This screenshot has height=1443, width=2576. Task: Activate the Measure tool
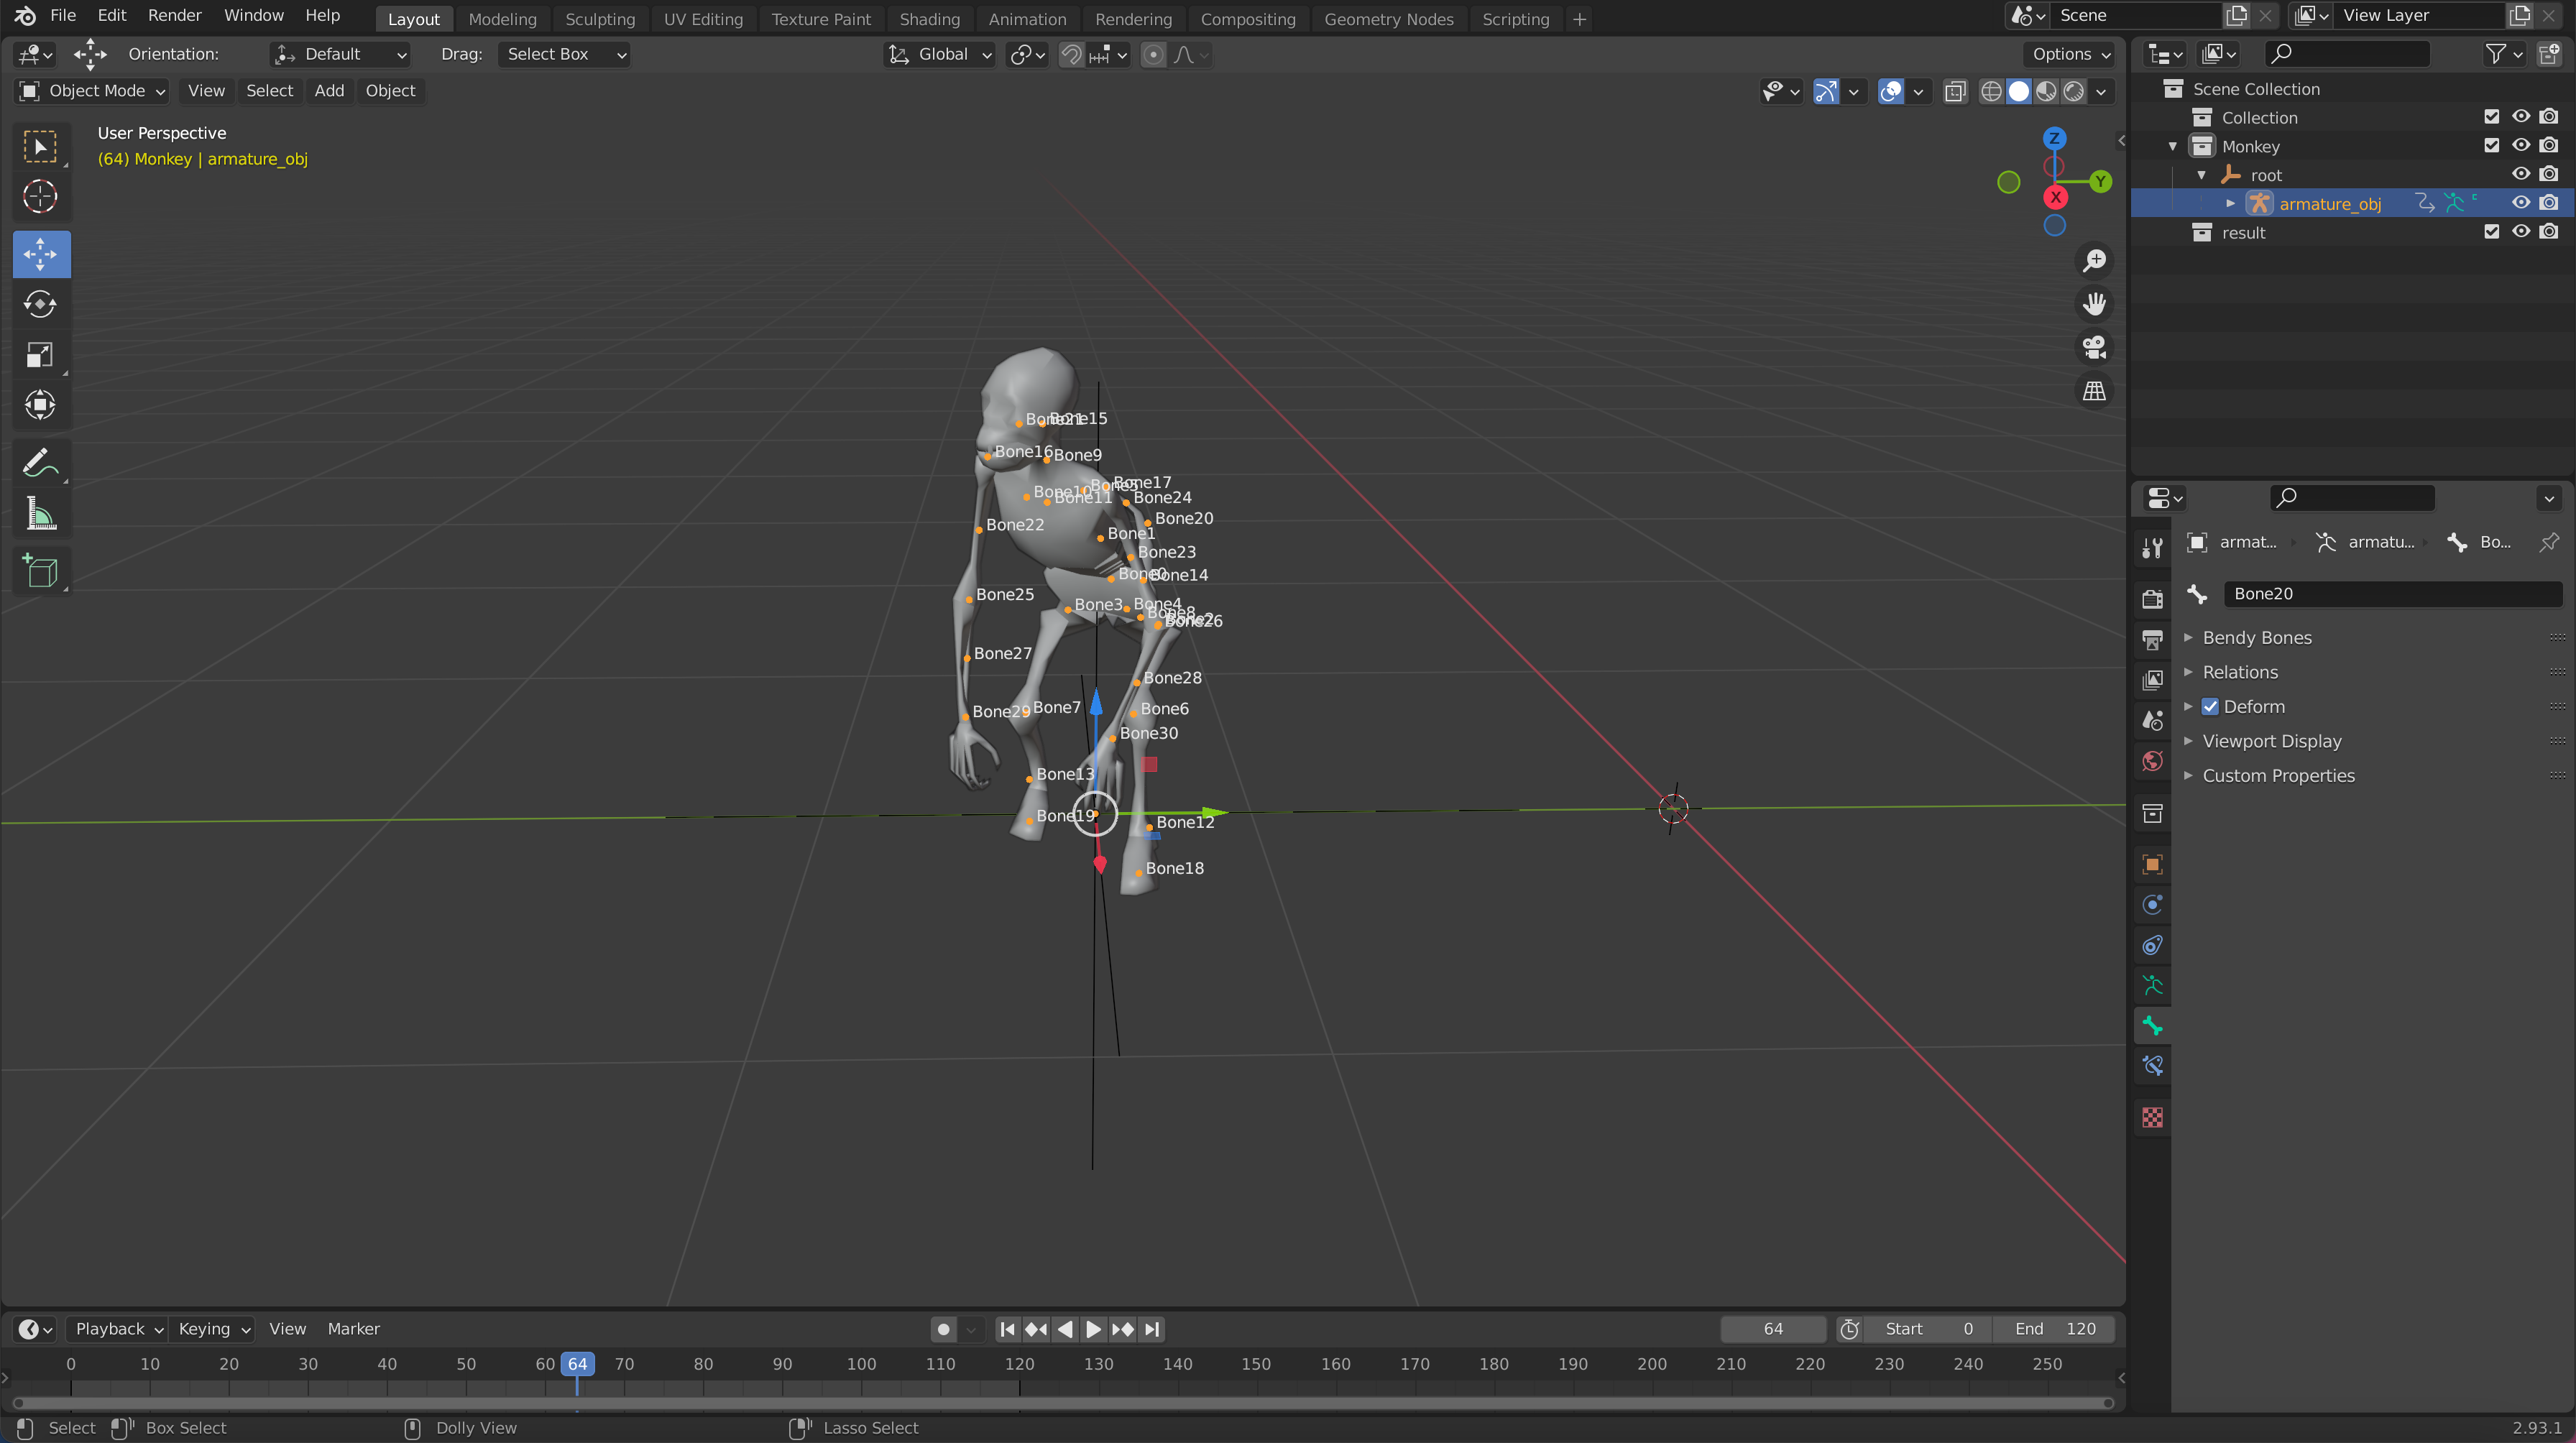point(40,514)
